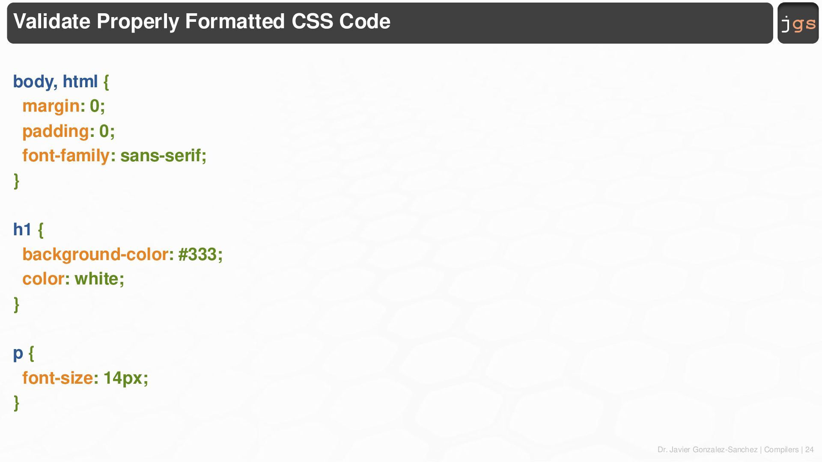Click the 'p' selector

point(18,354)
